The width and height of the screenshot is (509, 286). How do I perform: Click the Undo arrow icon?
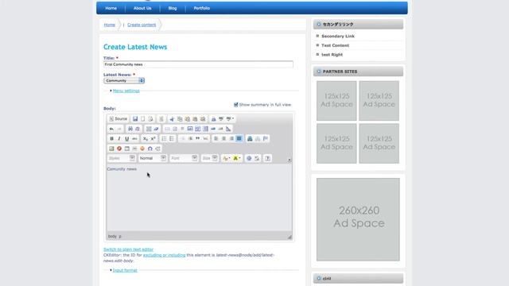pyautogui.click(x=111, y=129)
